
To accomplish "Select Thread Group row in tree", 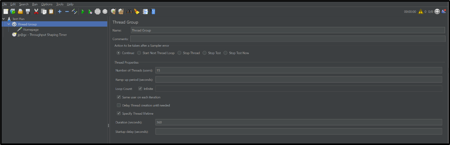I will 54,24.
